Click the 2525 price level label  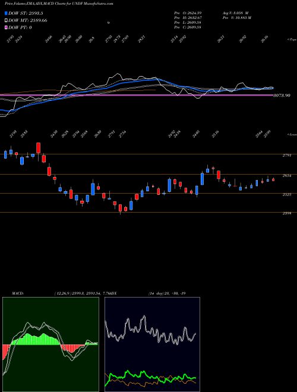pyautogui.click(x=287, y=194)
